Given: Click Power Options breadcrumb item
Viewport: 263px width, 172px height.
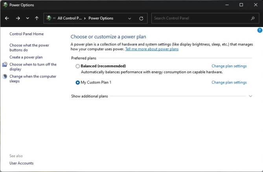Looking at the screenshot, I should tap(101, 18).
